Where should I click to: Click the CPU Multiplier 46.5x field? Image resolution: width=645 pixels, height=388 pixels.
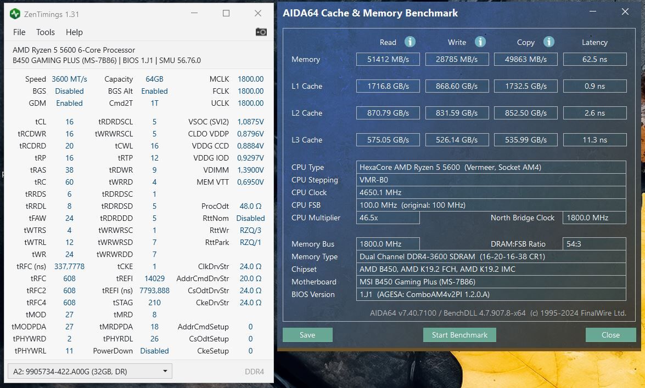pyautogui.click(x=388, y=218)
